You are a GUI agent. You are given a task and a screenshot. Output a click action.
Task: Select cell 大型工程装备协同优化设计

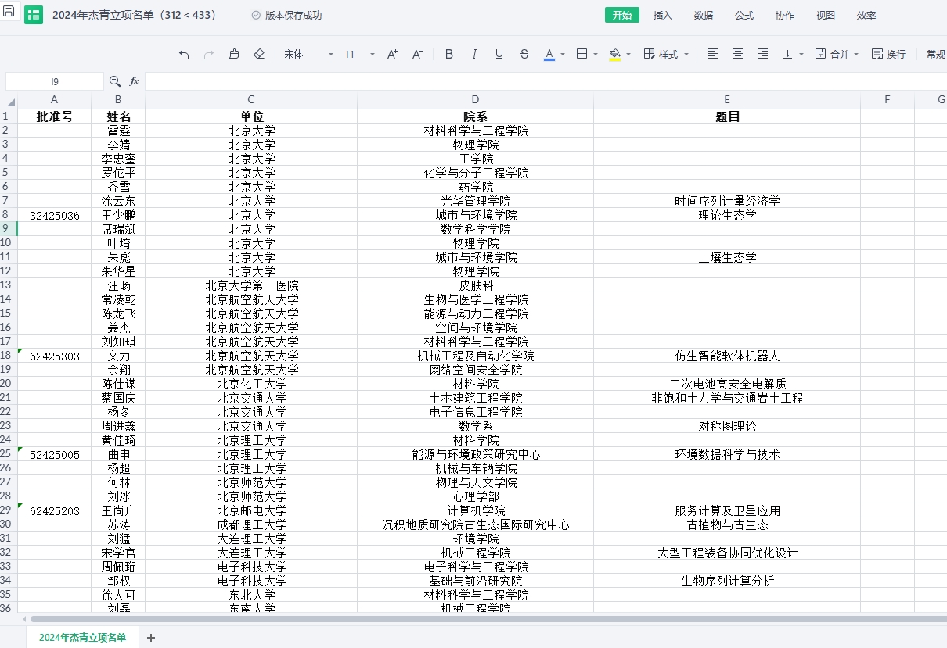pyautogui.click(x=727, y=553)
